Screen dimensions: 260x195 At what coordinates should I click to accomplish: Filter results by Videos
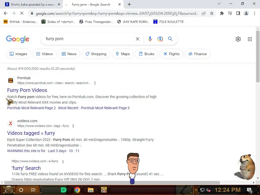(x=45, y=54)
